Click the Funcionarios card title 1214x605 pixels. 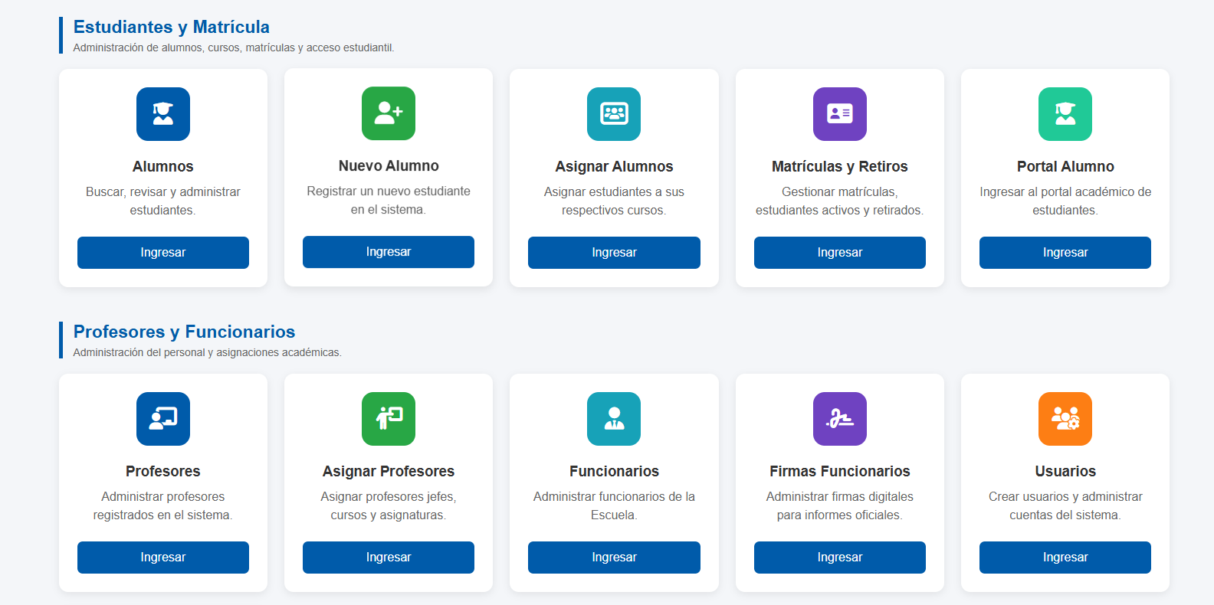tap(614, 471)
